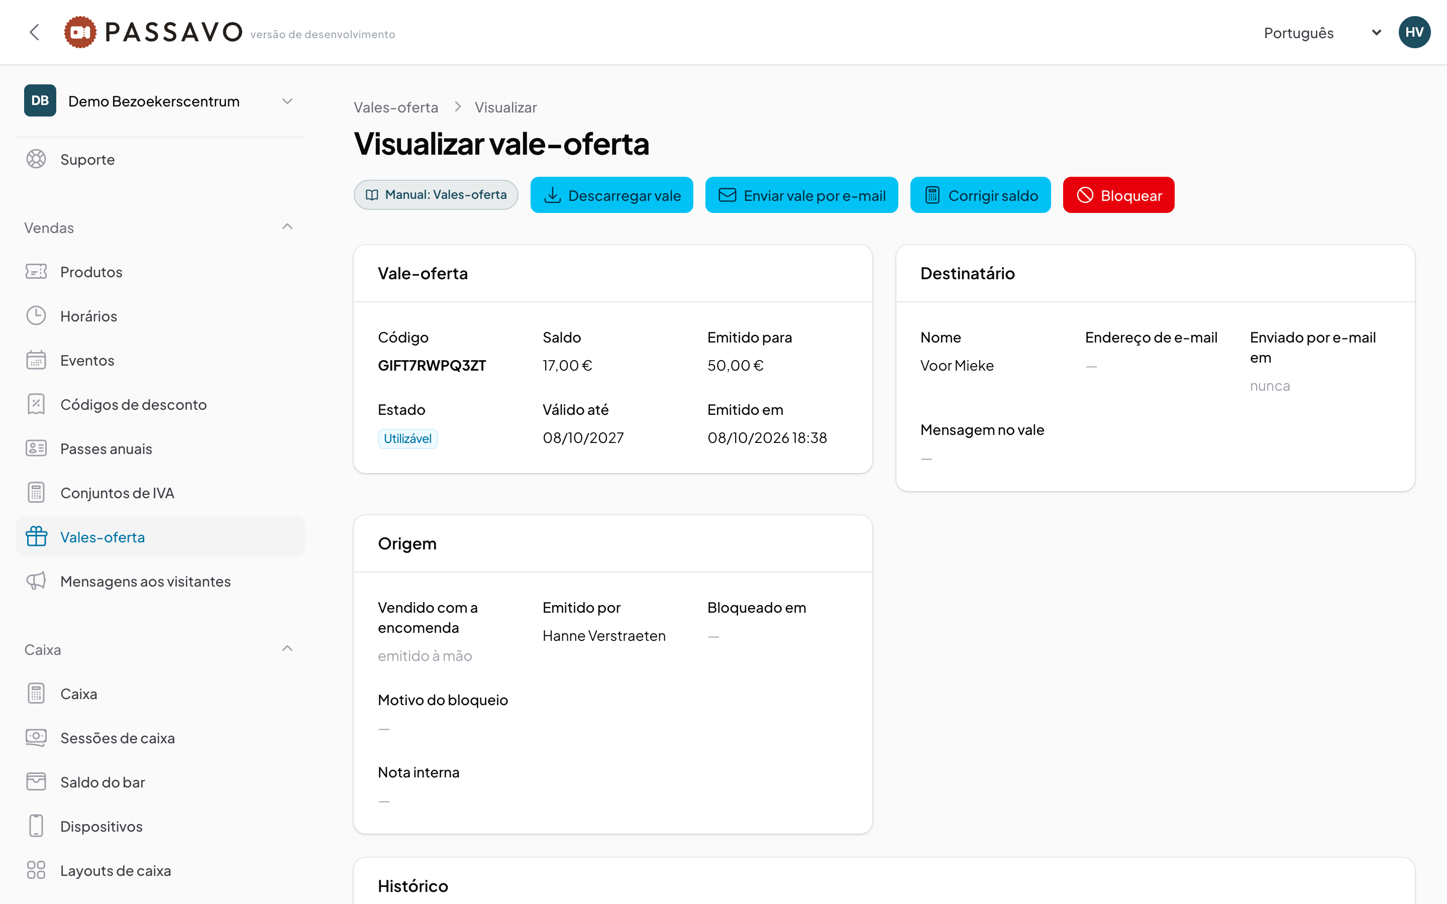Open the HV user avatar menu

pos(1414,32)
